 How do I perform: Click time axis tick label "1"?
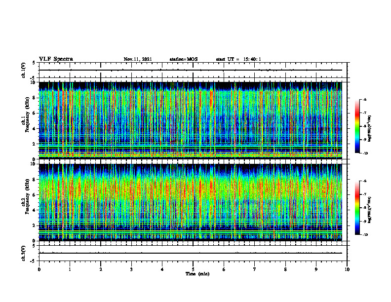click(x=70, y=269)
